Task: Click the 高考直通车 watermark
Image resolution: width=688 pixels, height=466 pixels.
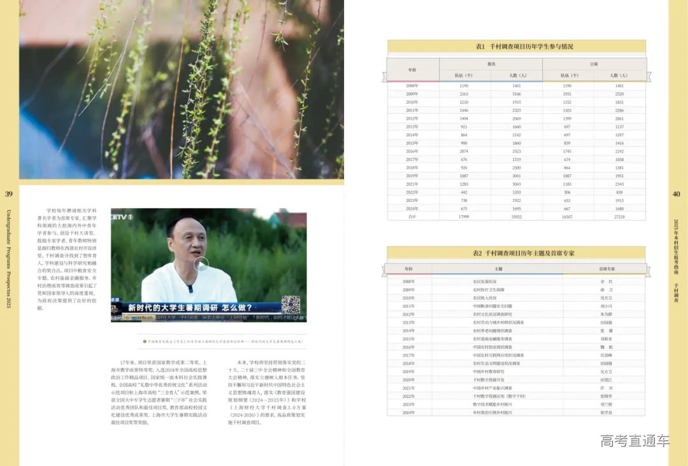Action: coord(634,441)
